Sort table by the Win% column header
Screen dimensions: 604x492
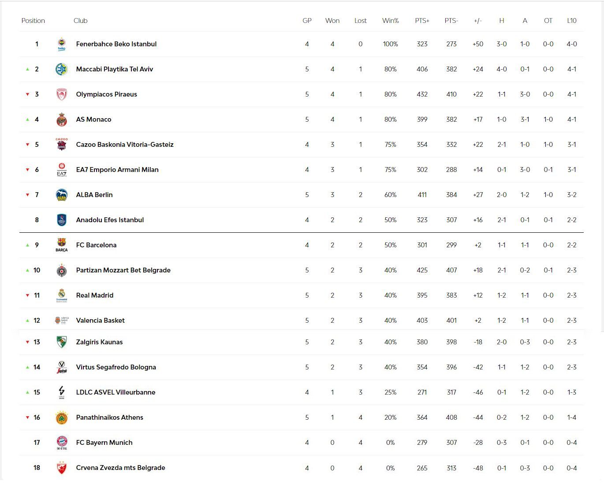390,21
